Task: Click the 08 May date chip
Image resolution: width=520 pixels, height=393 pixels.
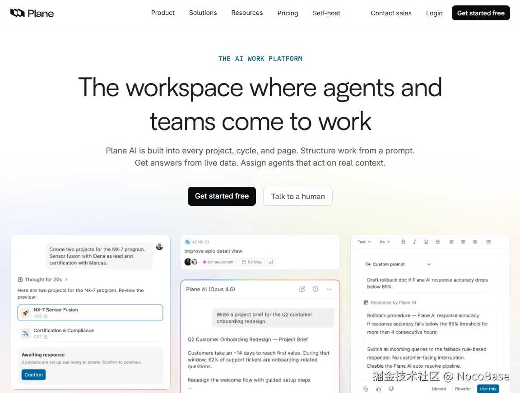Action: (252, 262)
